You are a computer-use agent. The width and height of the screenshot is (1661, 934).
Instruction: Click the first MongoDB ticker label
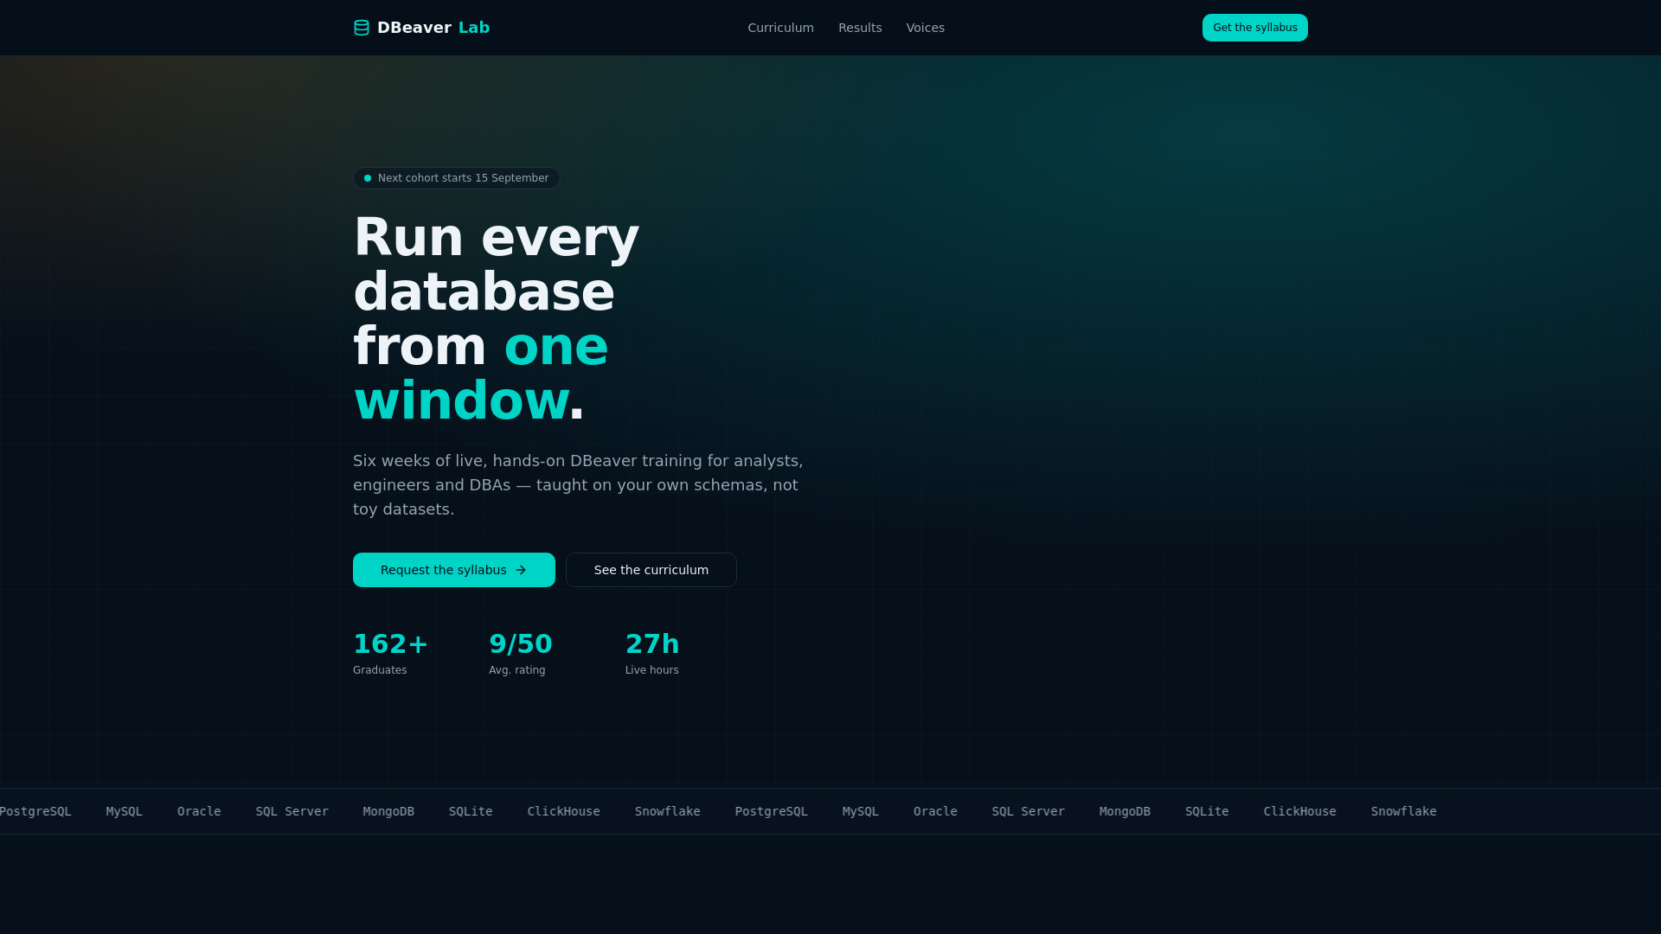point(388,811)
